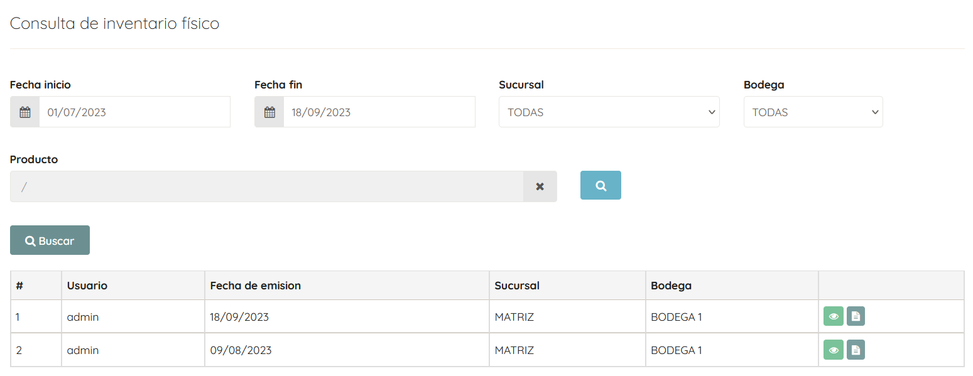Click the blue product search magnifier button
This screenshot has height=376, width=973.
pyautogui.click(x=601, y=185)
